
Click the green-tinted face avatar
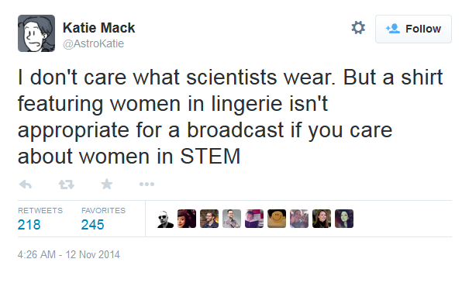click(x=344, y=219)
